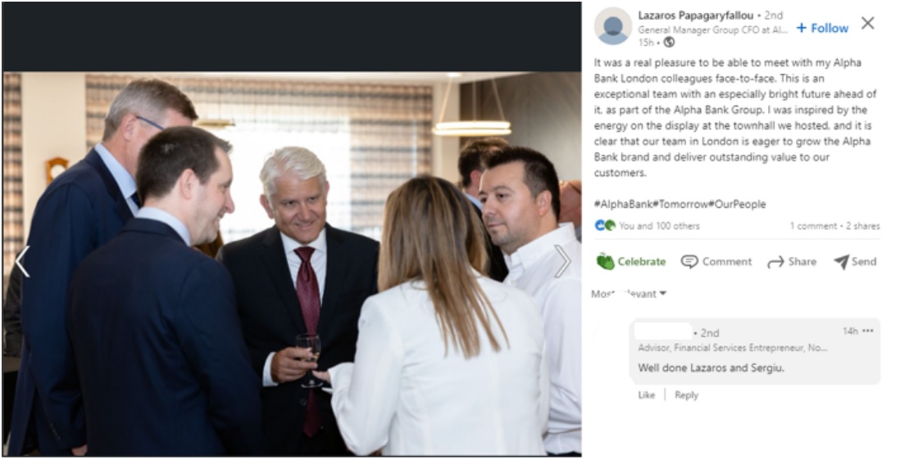900x460 pixels.
Task: Click the Celebrate reaction icon
Action: 605,261
